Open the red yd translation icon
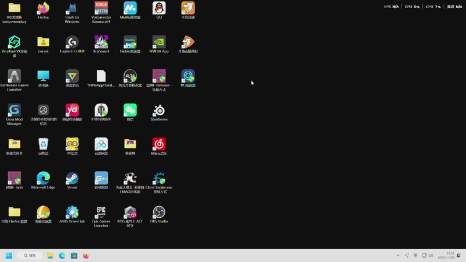Viewport: 466px width, 262px height. 72,112
